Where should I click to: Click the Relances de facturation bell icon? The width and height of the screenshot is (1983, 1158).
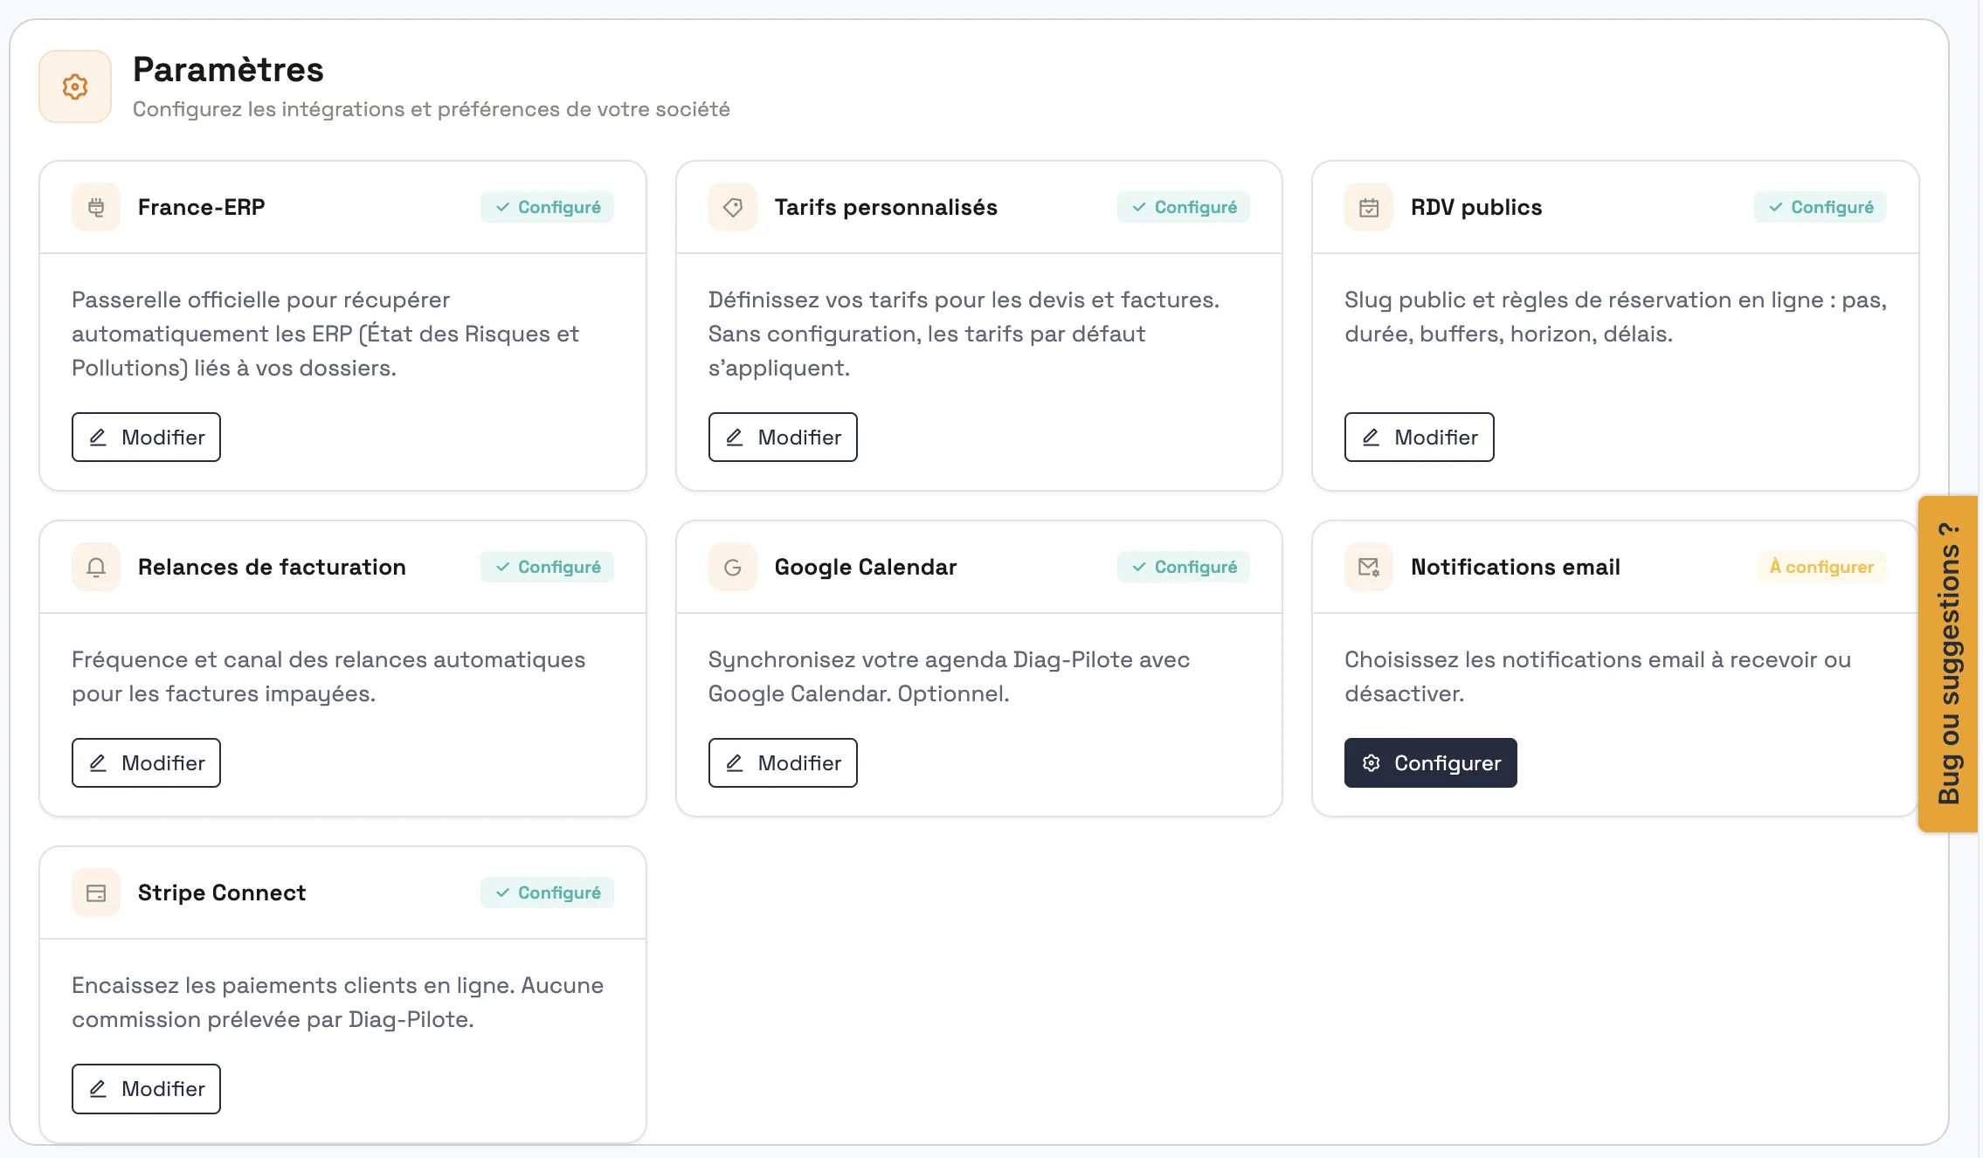(96, 567)
